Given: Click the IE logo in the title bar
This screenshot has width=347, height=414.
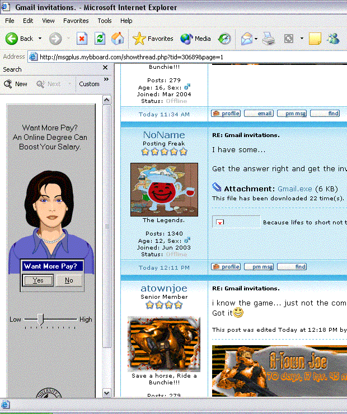Looking at the screenshot, I should (x=5, y=7).
